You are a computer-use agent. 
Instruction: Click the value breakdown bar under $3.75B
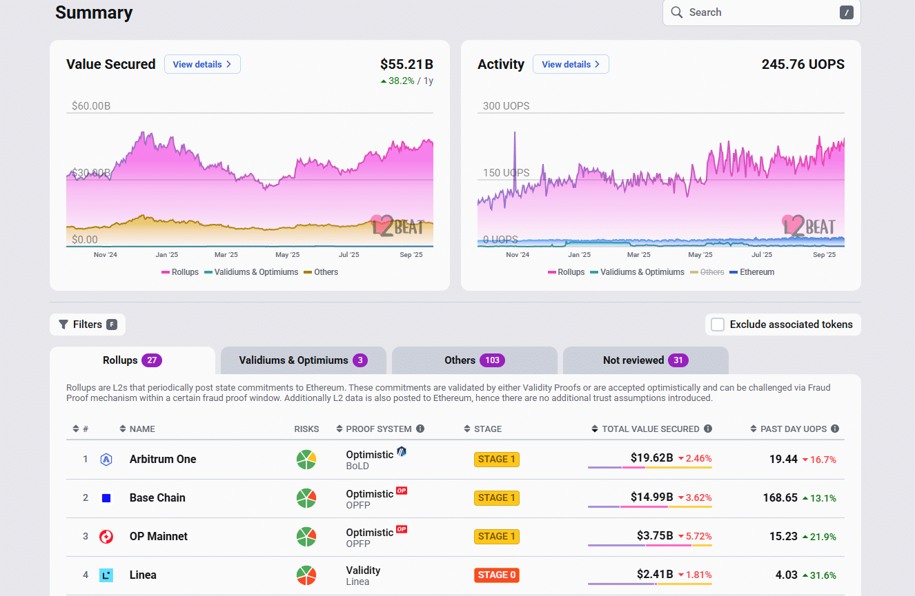pos(650,545)
